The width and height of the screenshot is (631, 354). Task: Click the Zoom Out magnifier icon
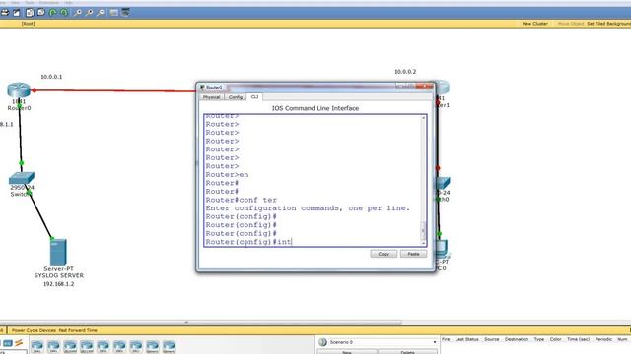[101, 13]
